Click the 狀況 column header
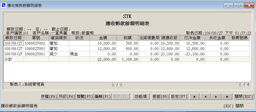 pyautogui.click(x=79, y=38)
